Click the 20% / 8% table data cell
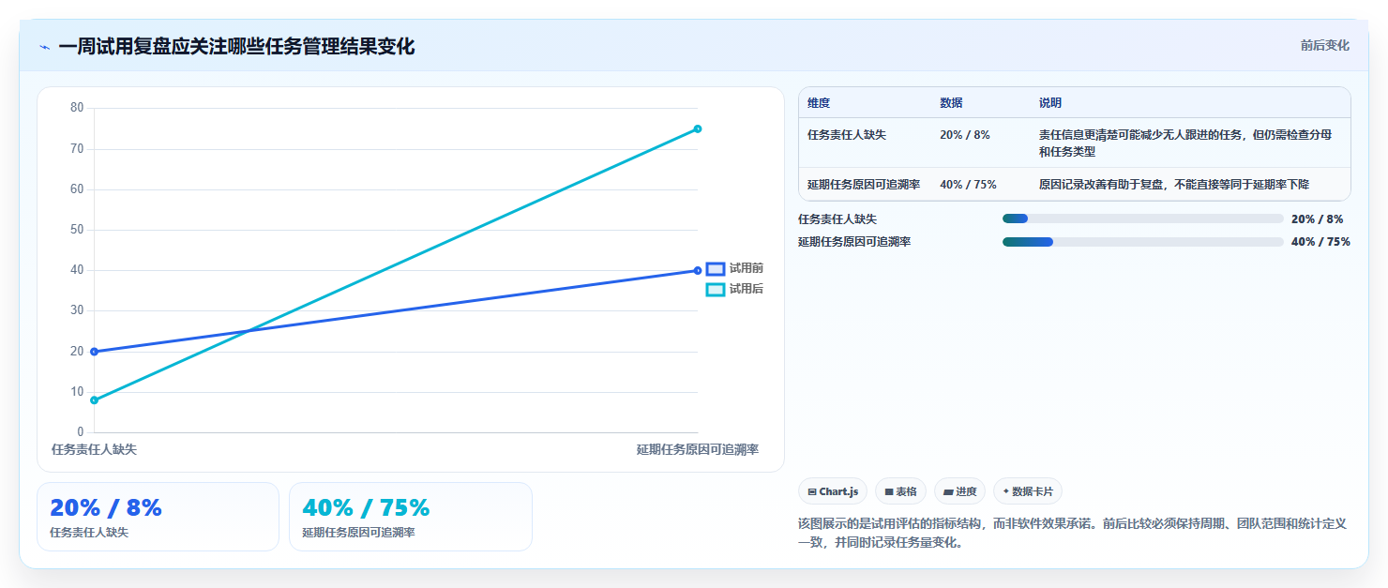Screen dimensions: 1388x588 click(965, 135)
